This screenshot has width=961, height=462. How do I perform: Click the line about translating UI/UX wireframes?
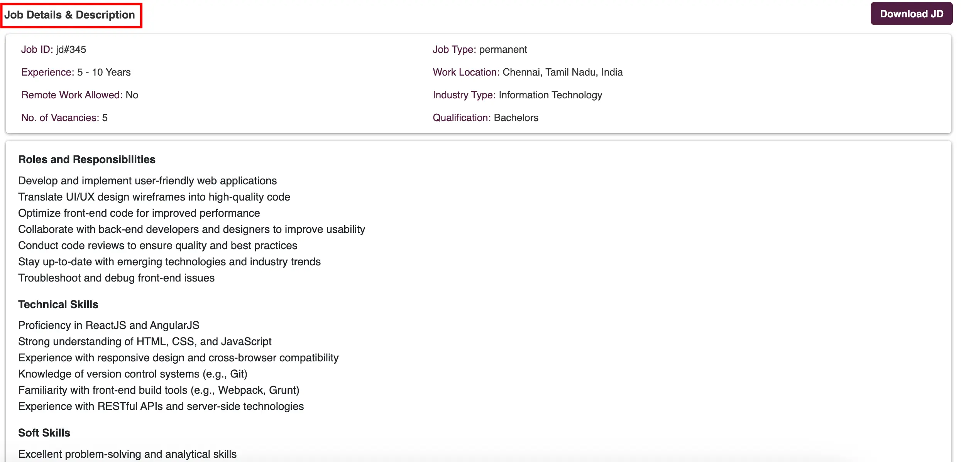(x=154, y=197)
